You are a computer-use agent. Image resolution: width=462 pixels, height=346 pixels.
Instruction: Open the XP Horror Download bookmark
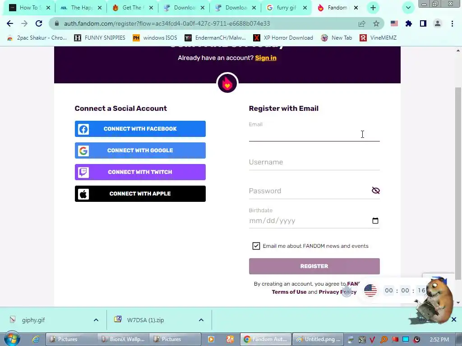(x=283, y=38)
